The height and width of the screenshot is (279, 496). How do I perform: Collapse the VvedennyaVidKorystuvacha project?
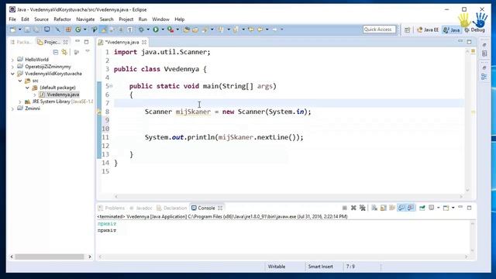click(12, 74)
